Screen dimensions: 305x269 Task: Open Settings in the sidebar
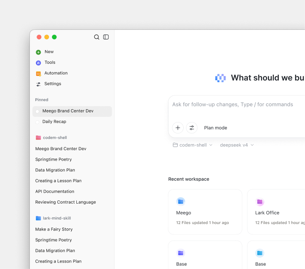point(53,84)
